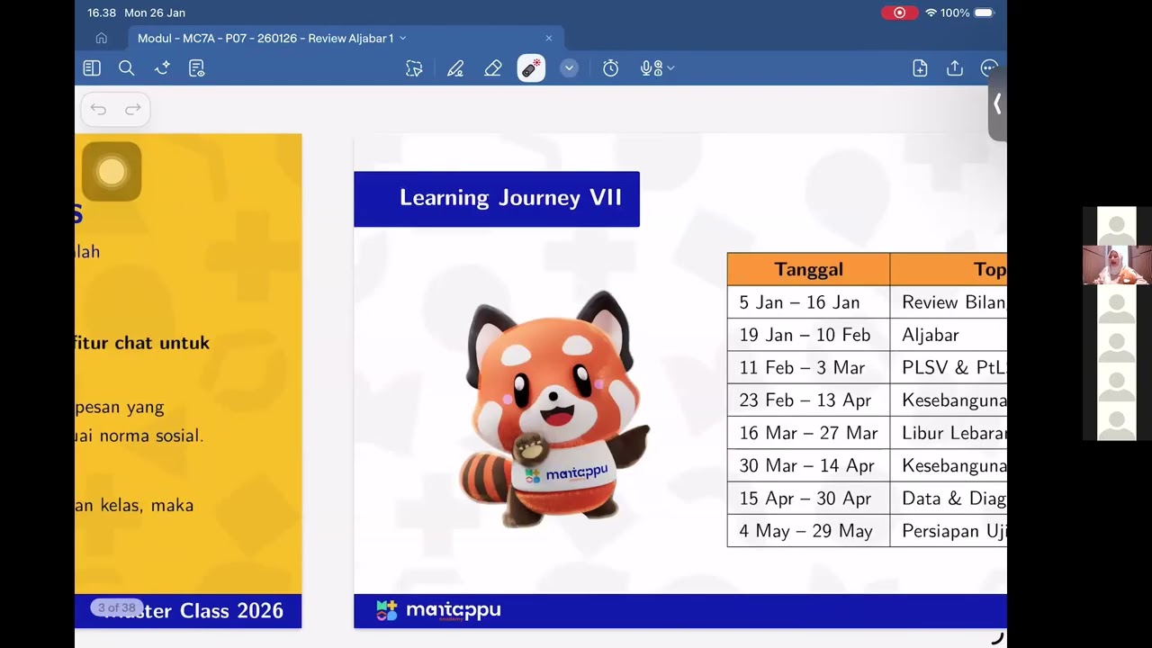Click the "Libur Lebaran" topic cell
This screenshot has height=648, width=1152.
pyautogui.click(x=949, y=433)
